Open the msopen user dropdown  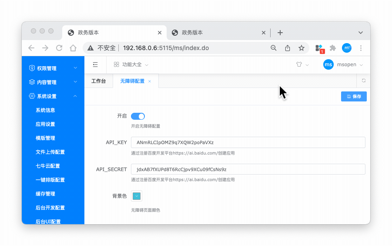pyautogui.click(x=343, y=64)
